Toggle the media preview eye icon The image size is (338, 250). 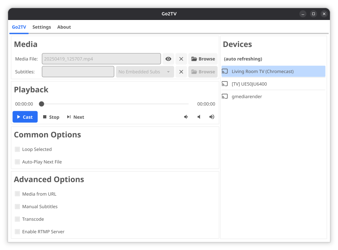point(168,59)
